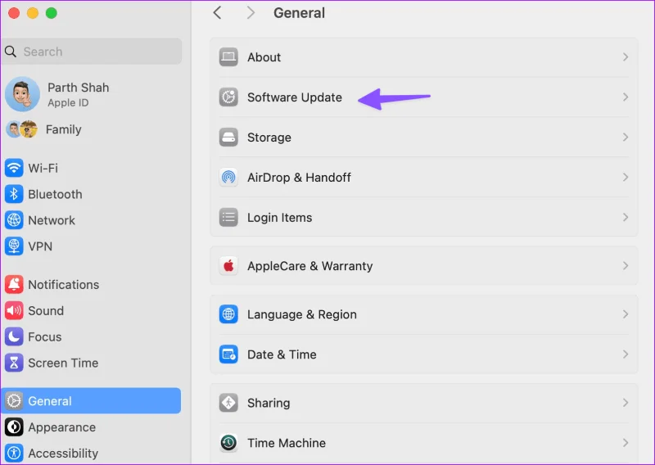
Task: Open the About laptop icon
Action: pyautogui.click(x=228, y=57)
